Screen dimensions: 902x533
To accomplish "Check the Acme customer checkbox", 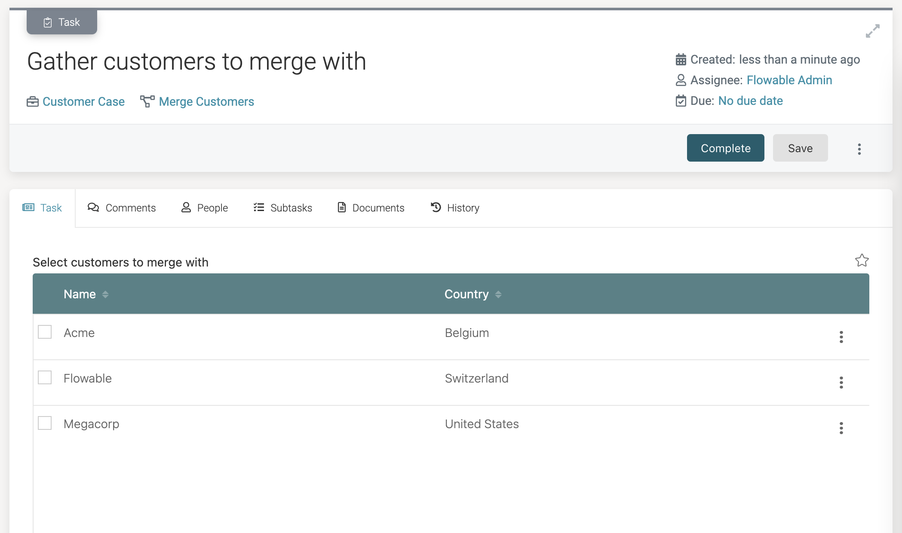I will [45, 332].
